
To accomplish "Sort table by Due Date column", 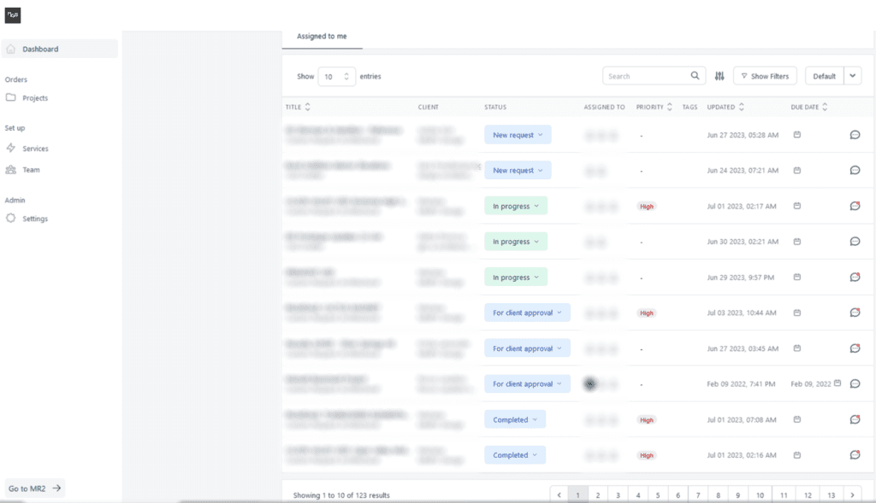I will 826,108.
